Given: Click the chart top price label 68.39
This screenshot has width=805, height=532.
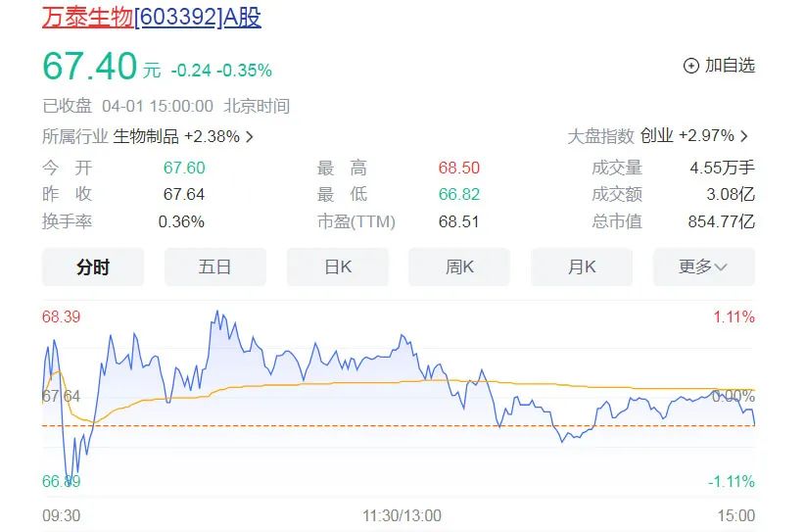Looking at the screenshot, I should [x=61, y=316].
